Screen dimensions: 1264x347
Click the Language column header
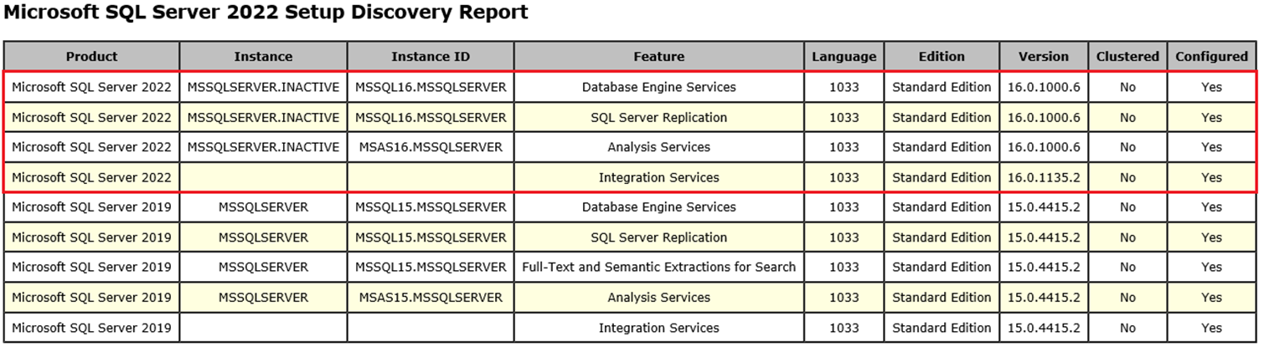[844, 57]
